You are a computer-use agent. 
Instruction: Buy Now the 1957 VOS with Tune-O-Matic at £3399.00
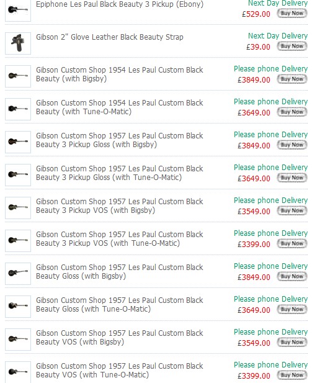point(292,375)
